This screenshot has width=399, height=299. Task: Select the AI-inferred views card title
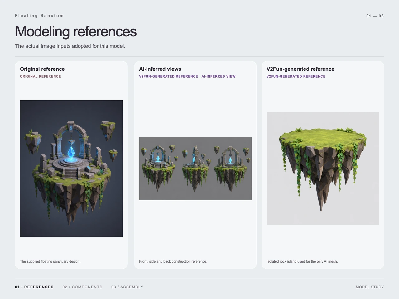pos(160,69)
